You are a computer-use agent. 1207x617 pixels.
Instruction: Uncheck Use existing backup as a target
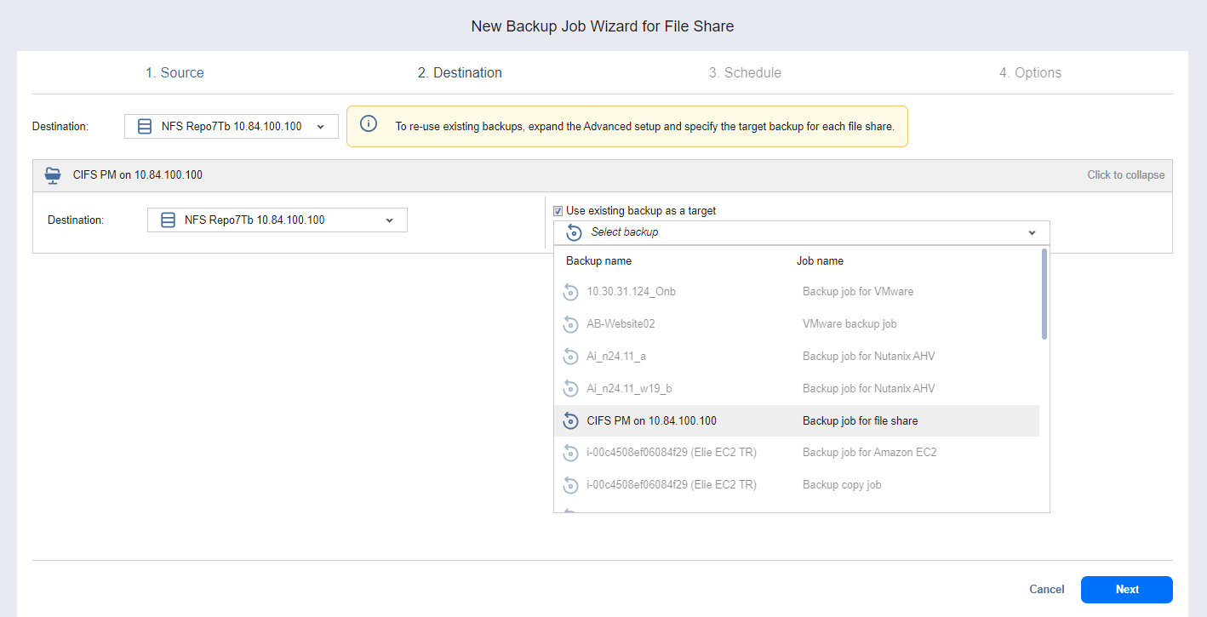558,211
